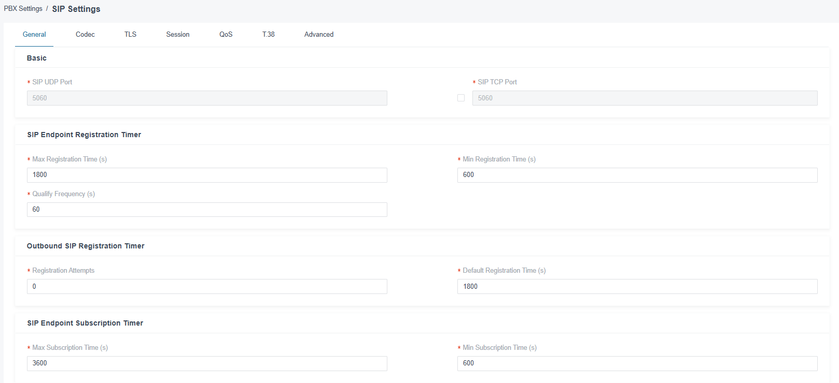Click the Qualify Frequency input
The image size is (839, 383).
[207, 210]
